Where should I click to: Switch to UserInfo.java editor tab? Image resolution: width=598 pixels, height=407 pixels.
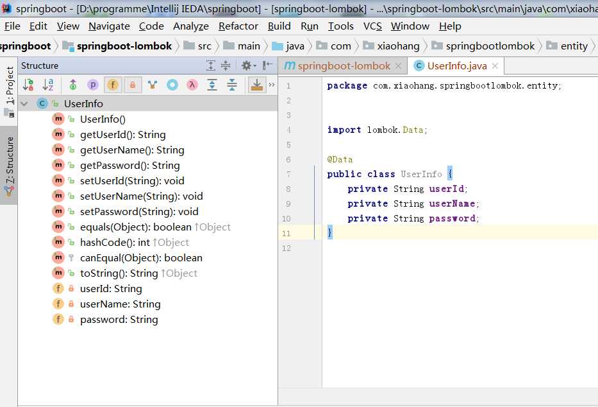tap(457, 65)
